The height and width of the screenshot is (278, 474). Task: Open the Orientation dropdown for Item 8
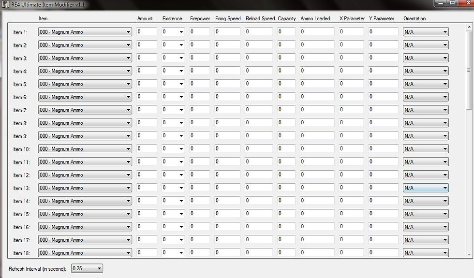tap(426, 123)
